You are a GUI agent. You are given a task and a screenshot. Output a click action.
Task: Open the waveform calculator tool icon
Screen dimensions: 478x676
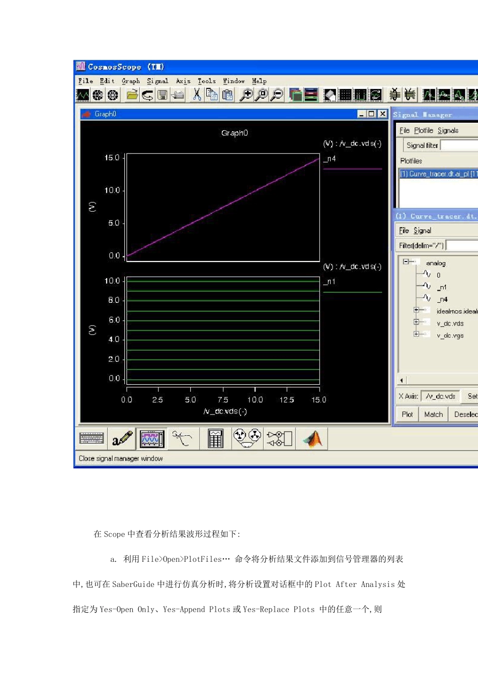pos(215,439)
